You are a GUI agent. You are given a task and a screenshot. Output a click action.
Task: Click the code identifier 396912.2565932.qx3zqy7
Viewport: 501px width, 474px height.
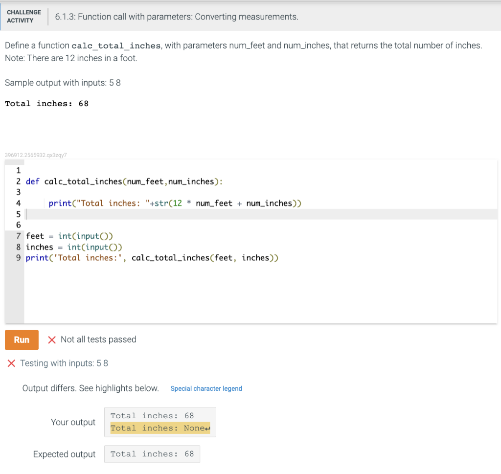[x=37, y=155]
